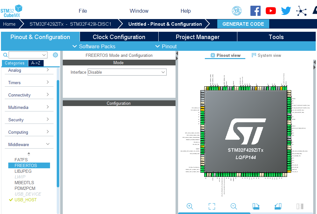Click the Untitled - Pinout & Configuration breadcrumb
The height and width of the screenshot is (214, 317).
[x=165, y=24]
